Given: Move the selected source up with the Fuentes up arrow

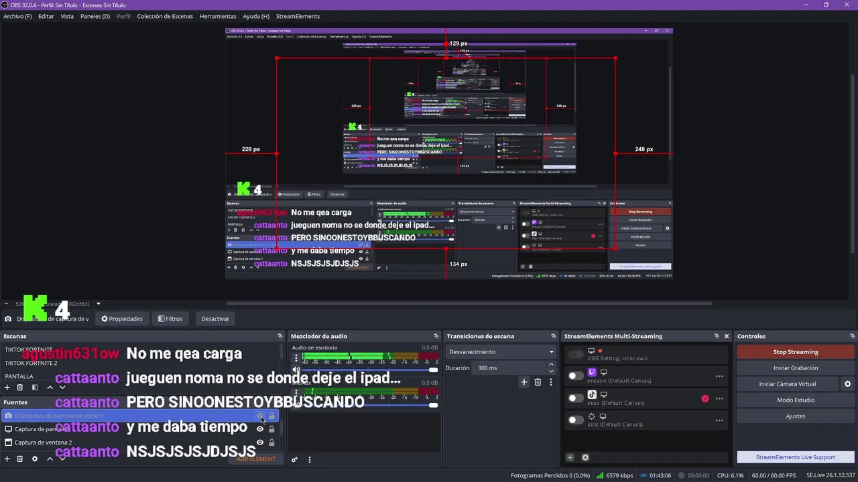Looking at the screenshot, I should pos(50,459).
